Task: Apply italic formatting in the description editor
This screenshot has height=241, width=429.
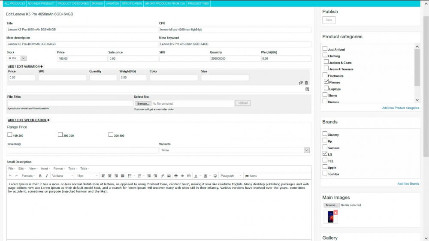Action: coord(46,176)
